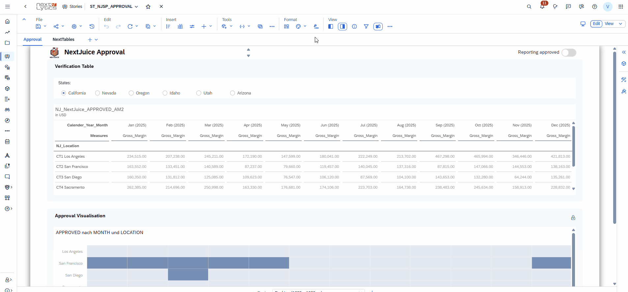Expand the Save options arrow
Screen dimensions: 628x292
pyautogui.click(x=45, y=26)
